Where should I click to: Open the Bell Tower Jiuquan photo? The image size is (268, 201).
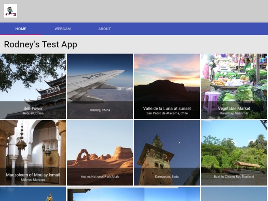point(33,86)
